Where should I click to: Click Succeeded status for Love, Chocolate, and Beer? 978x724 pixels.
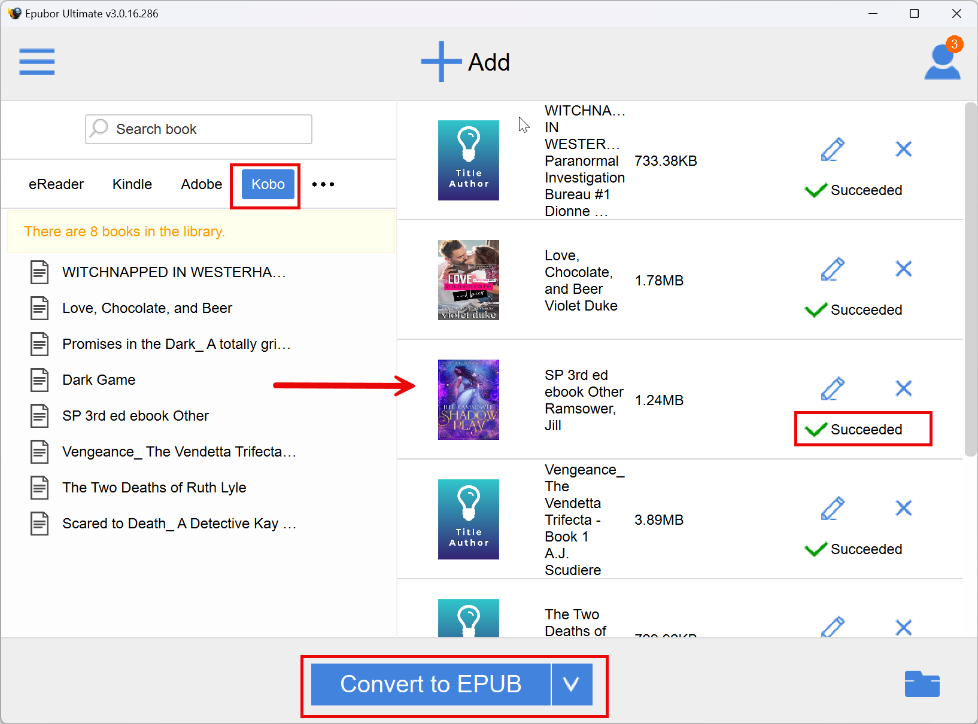854,310
